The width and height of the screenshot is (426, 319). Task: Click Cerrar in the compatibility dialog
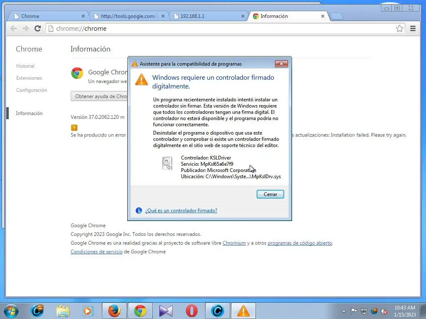tap(270, 194)
